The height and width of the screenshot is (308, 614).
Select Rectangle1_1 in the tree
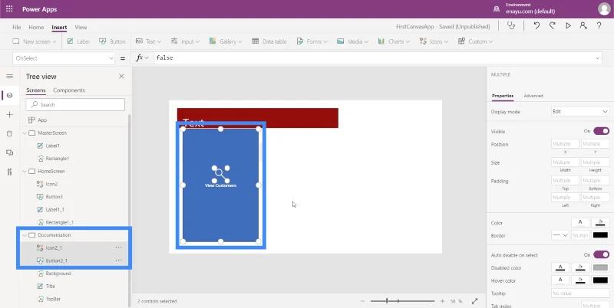60,222
